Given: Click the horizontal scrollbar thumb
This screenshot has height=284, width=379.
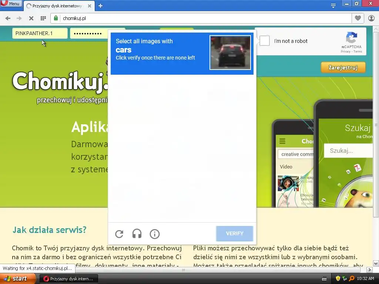Looking at the screenshot, I should (x=183, y=270).
